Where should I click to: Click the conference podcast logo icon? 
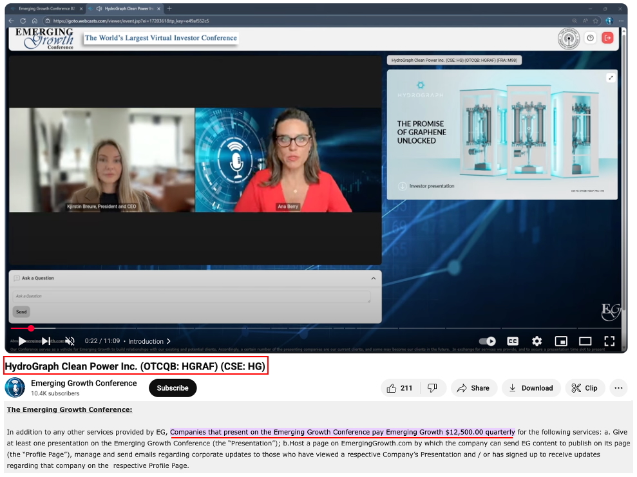(x=568, y=39)
